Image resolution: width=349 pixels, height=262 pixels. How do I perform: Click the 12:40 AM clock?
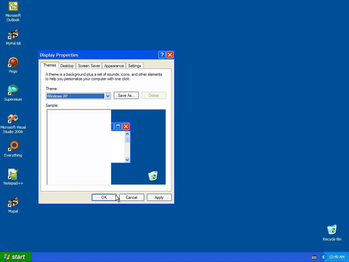[x=336, y=257]
